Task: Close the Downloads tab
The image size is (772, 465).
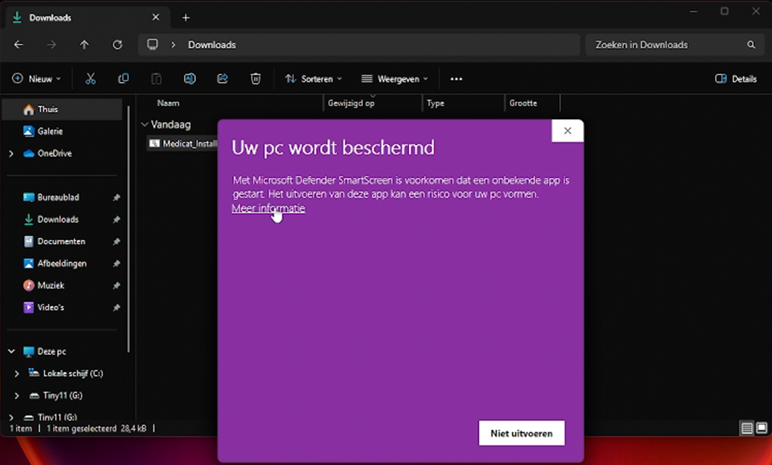Action: pos(155,17)
